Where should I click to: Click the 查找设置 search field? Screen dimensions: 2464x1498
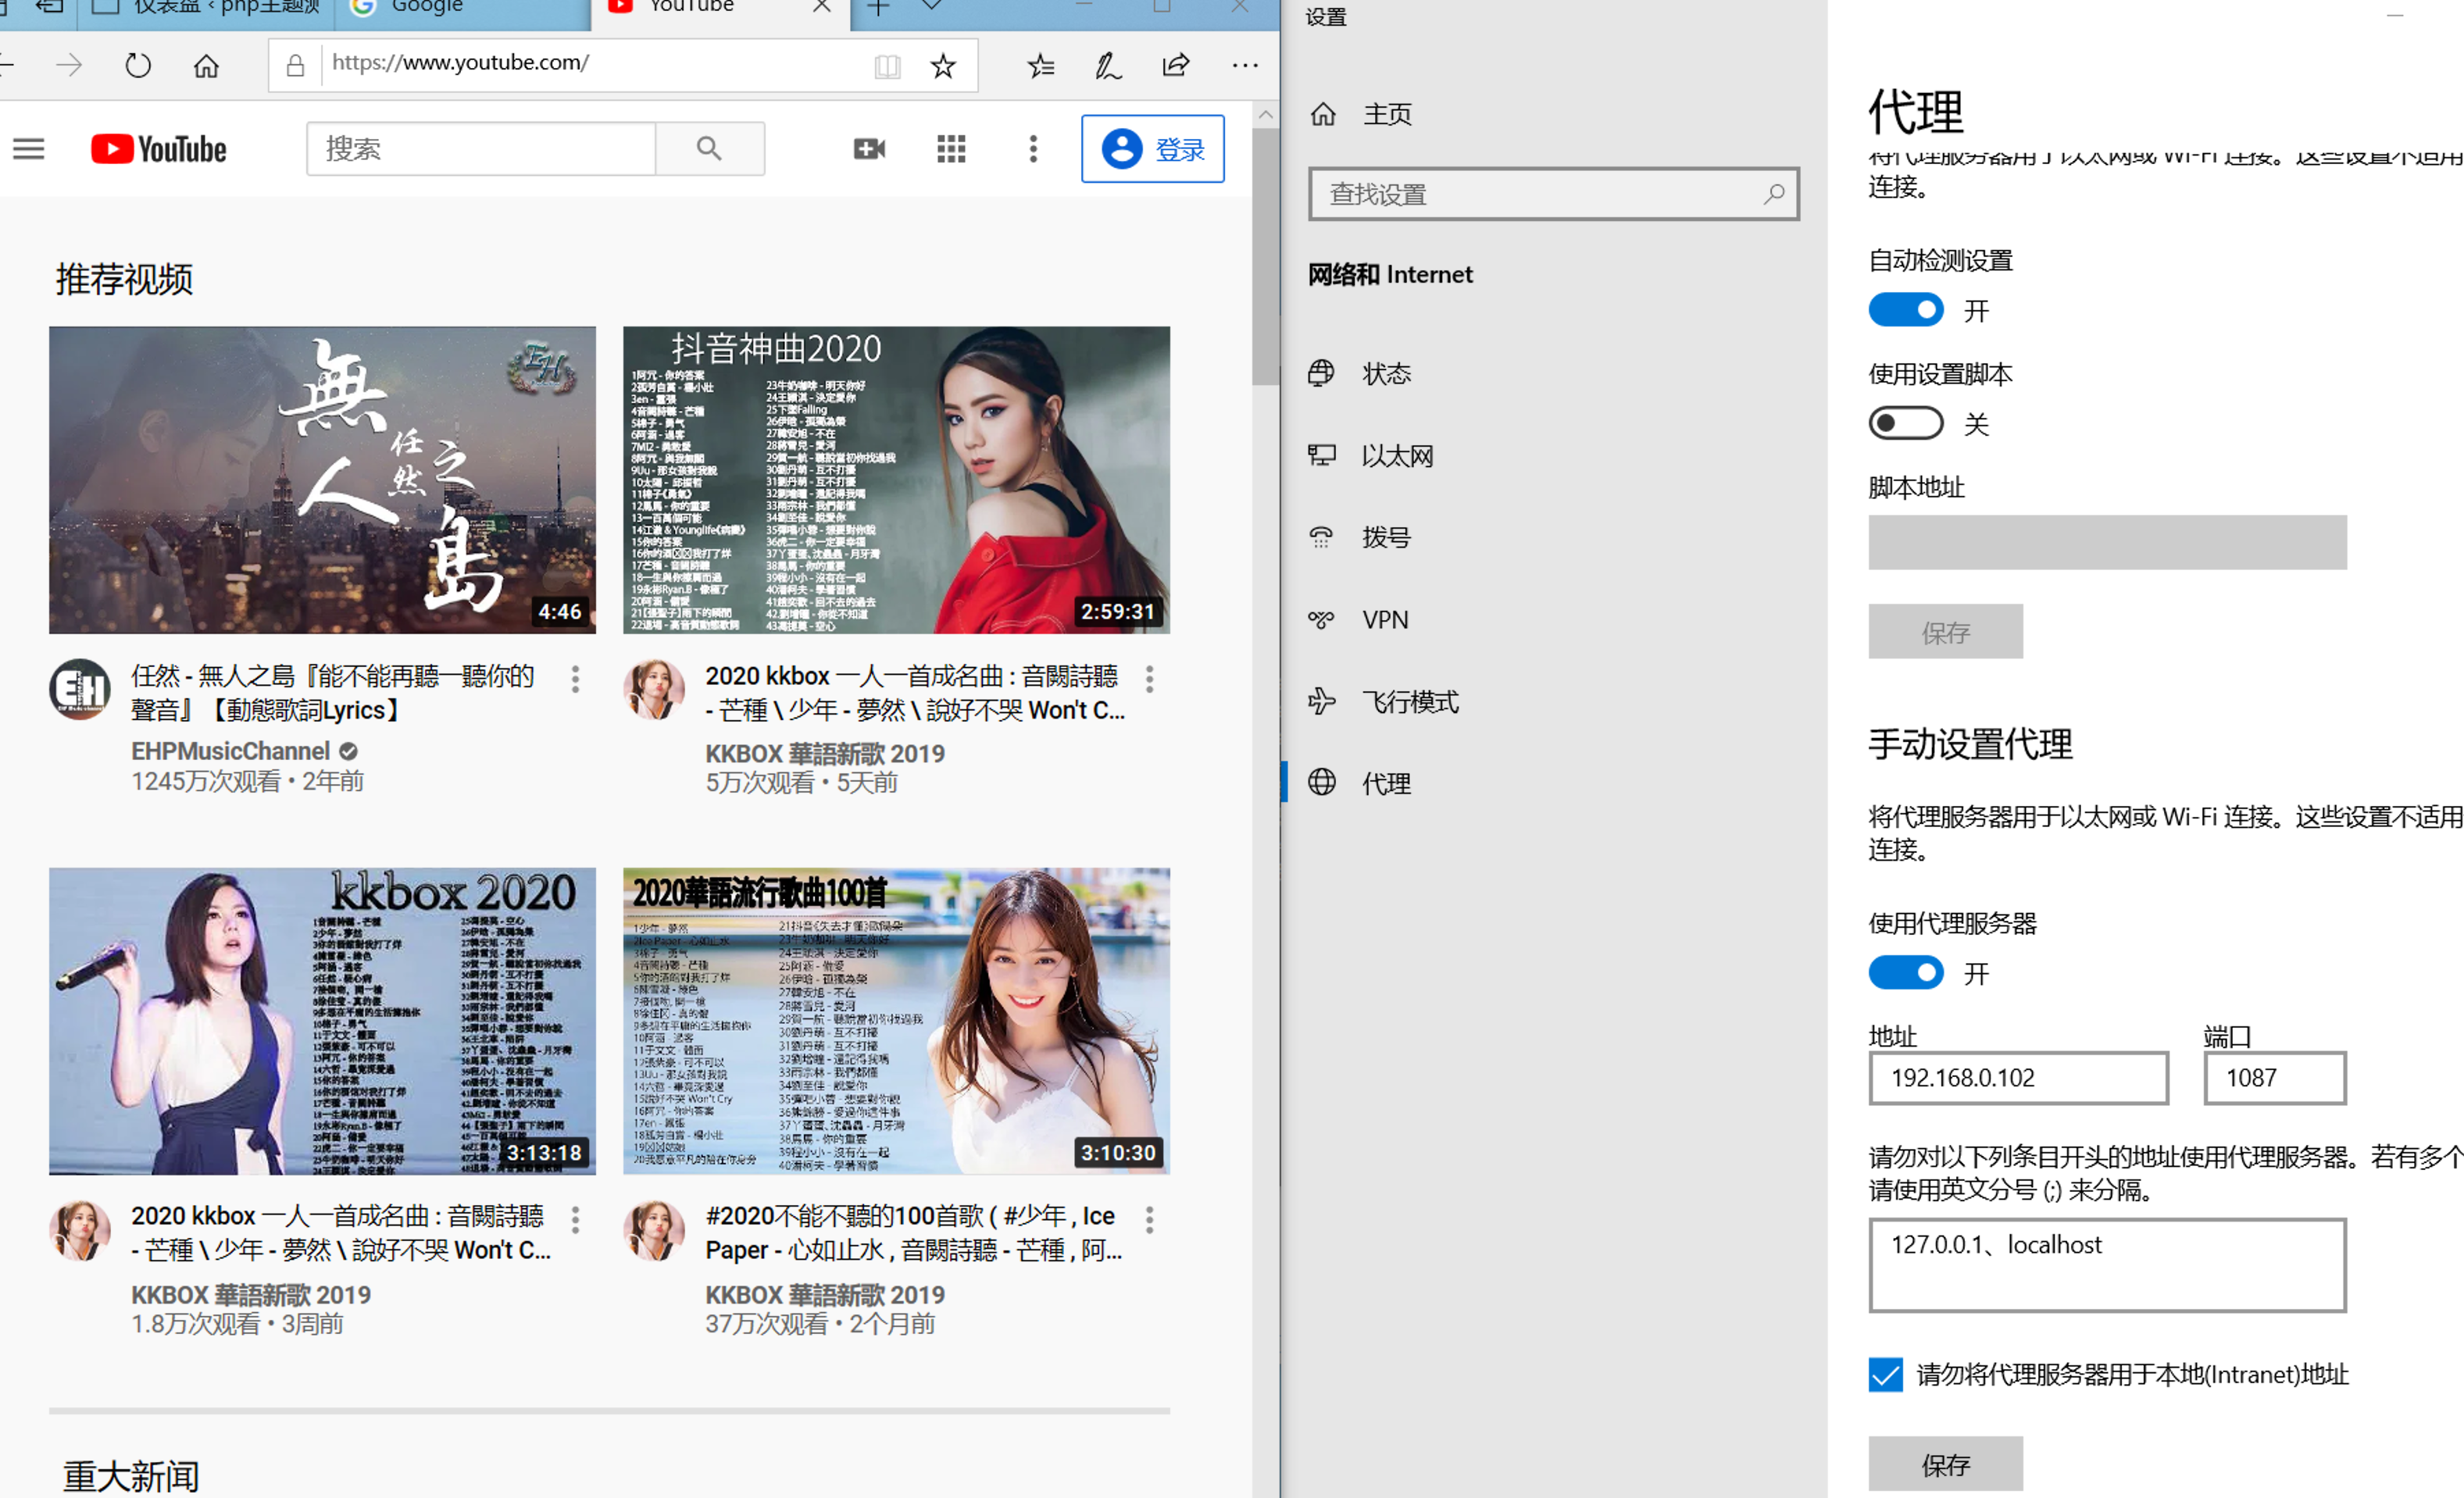1553,194
